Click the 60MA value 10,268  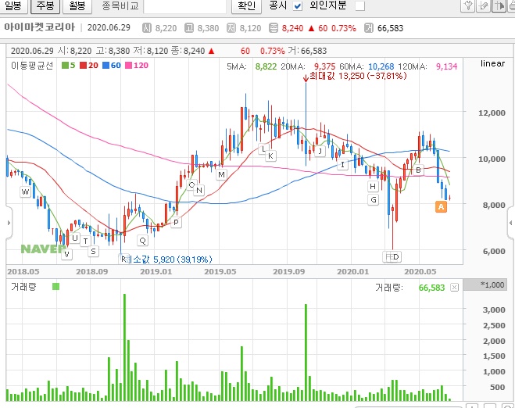pyautogui.click(x=381, y=66)
